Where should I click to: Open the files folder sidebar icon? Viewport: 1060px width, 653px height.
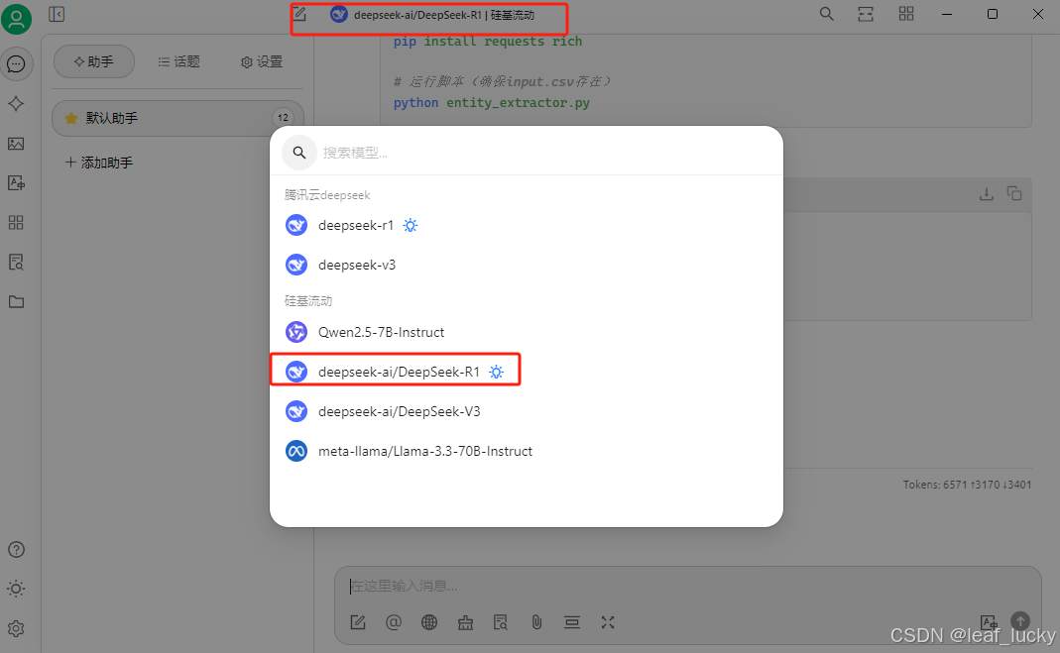click(x=16, y=302)
